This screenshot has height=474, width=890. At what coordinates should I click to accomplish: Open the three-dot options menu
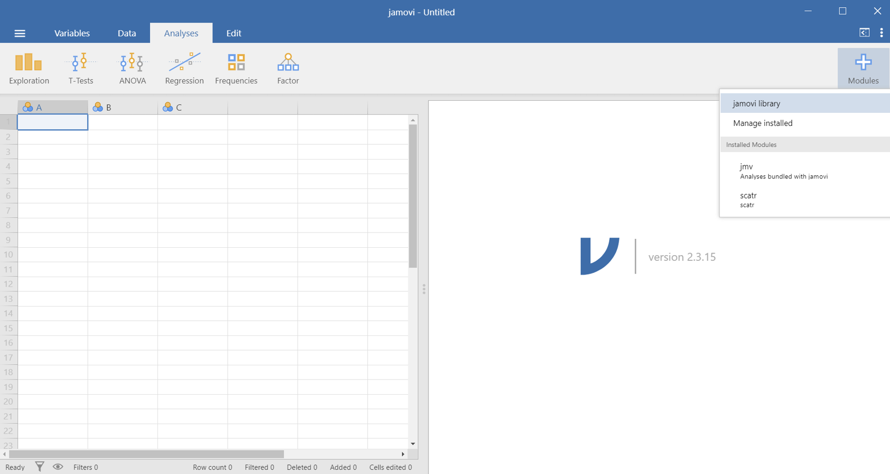click(881, 33)
